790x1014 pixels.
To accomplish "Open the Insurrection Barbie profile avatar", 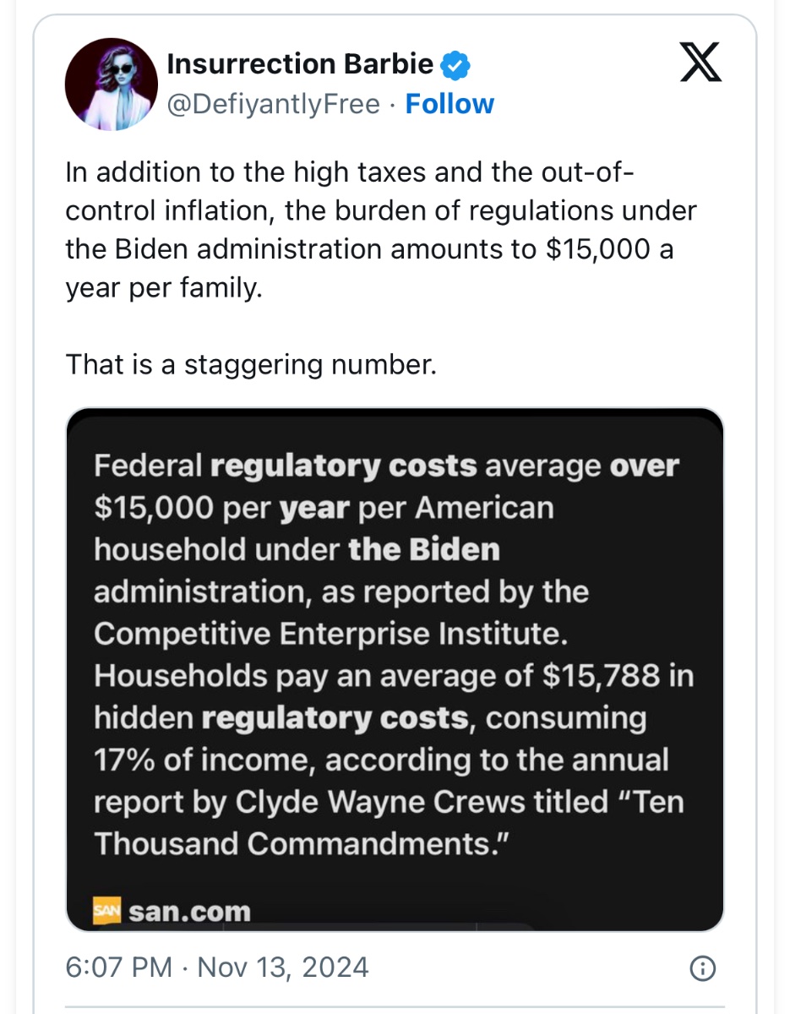I will point(111,84).
